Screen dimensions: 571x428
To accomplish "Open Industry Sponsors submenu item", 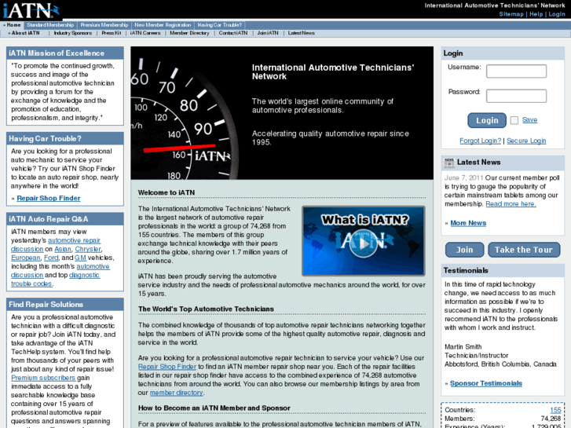I will 73,33.
